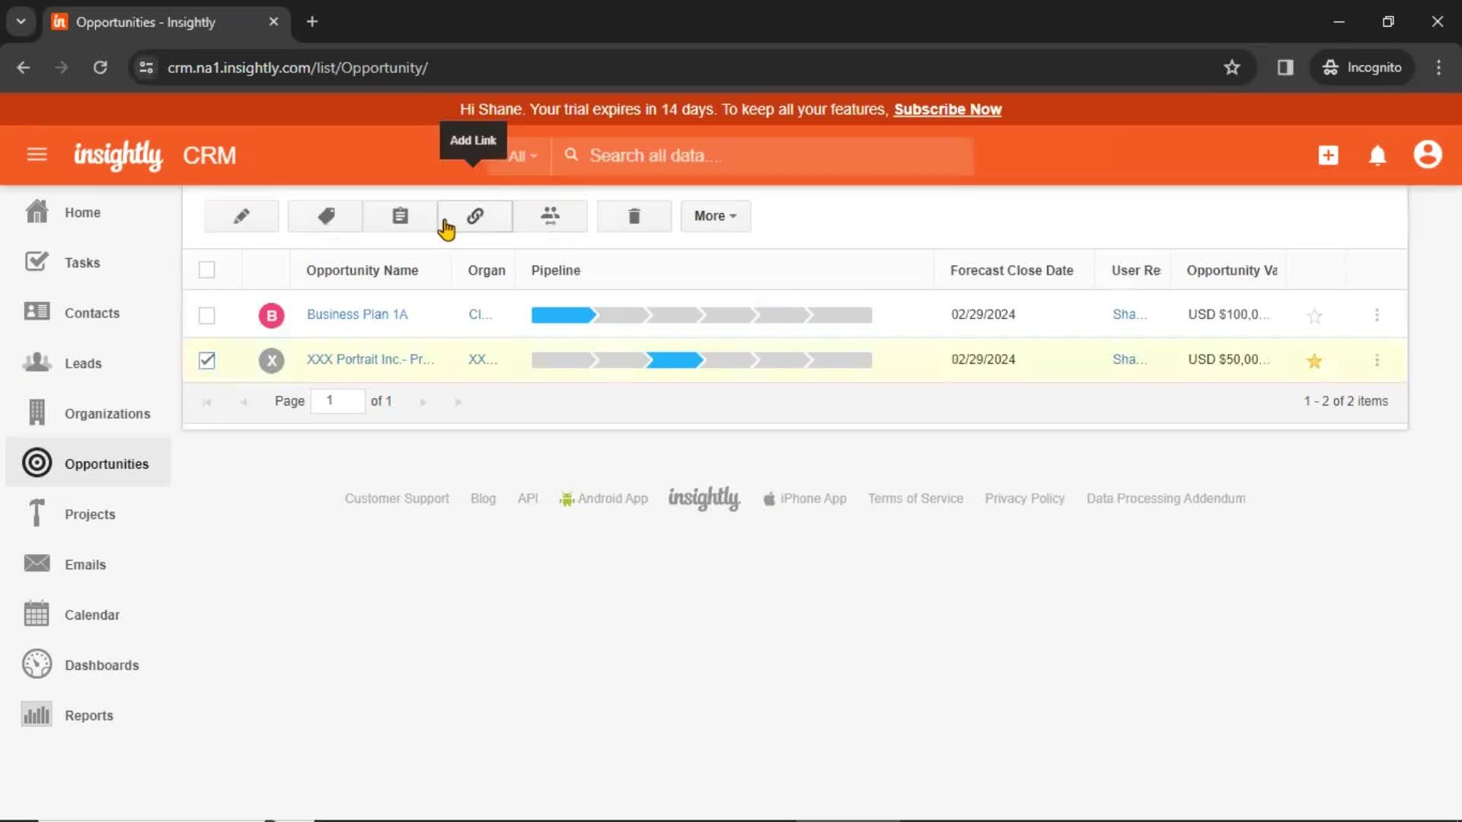Click the Privacy Policy footer link
Screen dimensions: 1462x822
point(1024,499)
